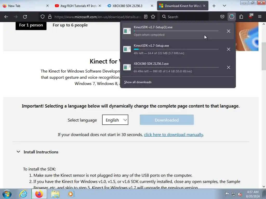Close the New Tab tab
The image size is (266, 199).
[x=48, y=6]
